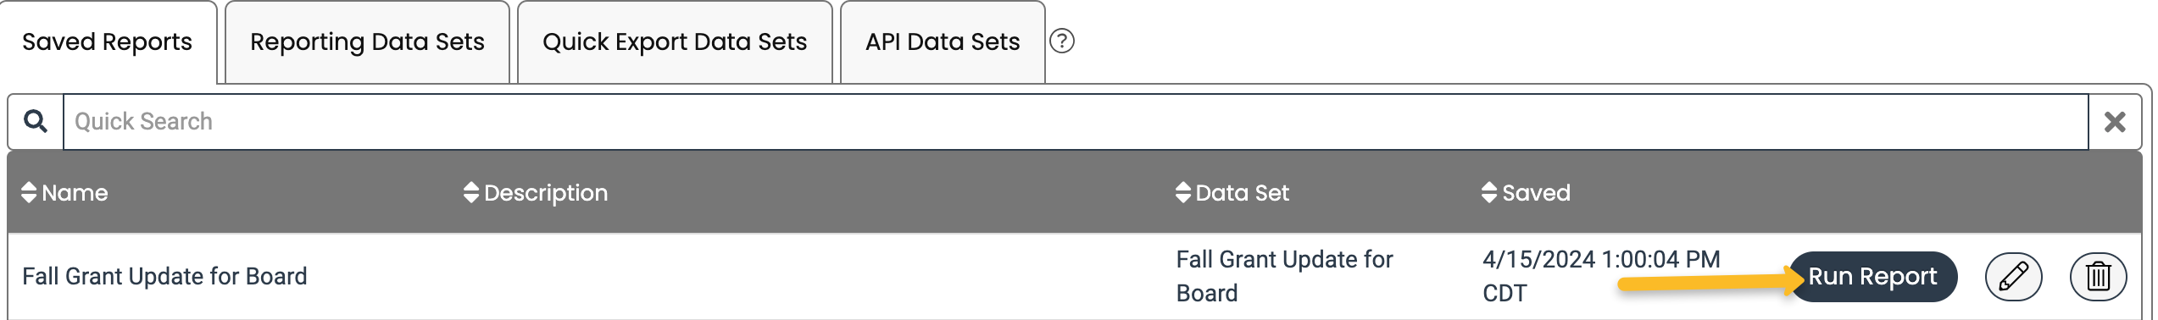Switch to the Saved Reports tab
This screenshot has width=2158, height=320.
[x=108, y=41]
